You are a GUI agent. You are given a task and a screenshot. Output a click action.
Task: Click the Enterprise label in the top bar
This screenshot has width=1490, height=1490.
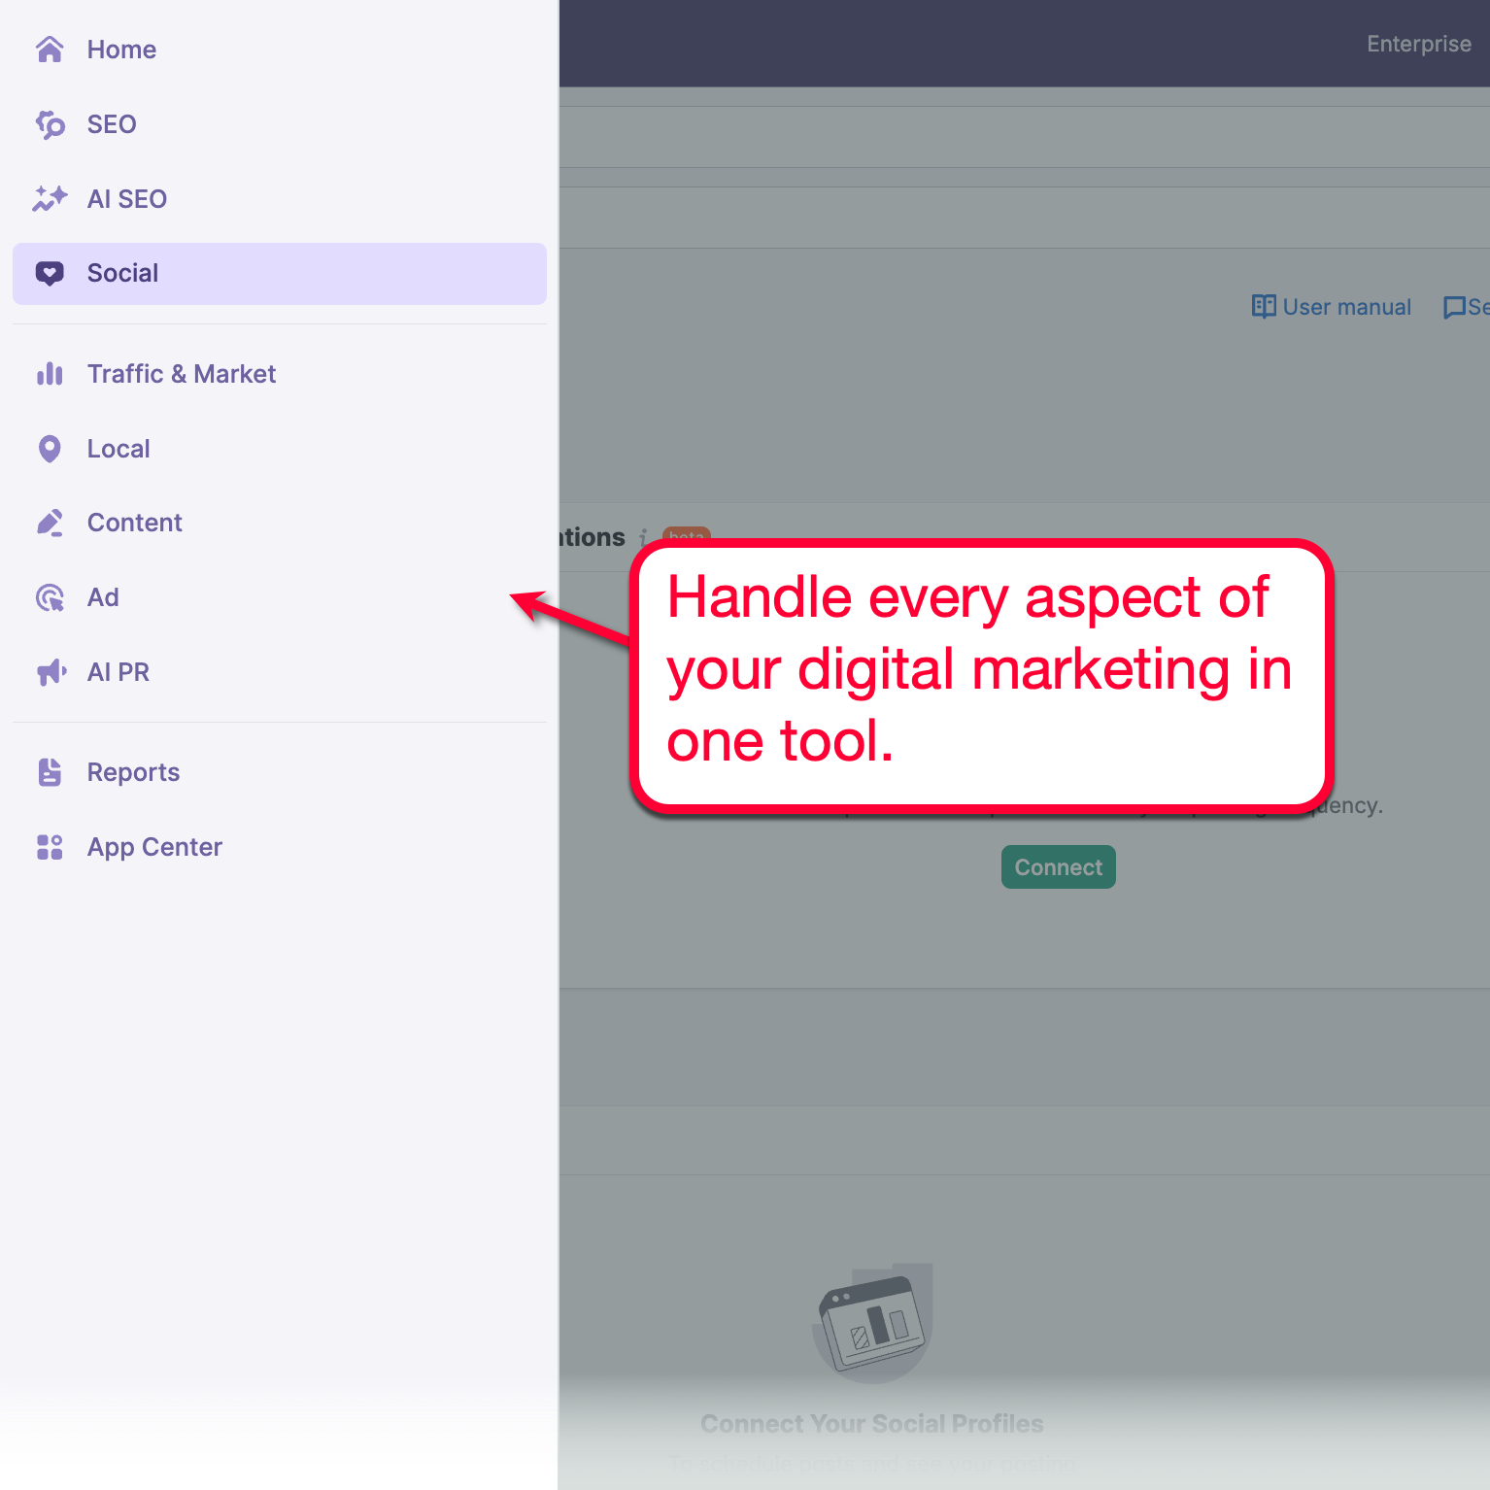point(1418,44)
